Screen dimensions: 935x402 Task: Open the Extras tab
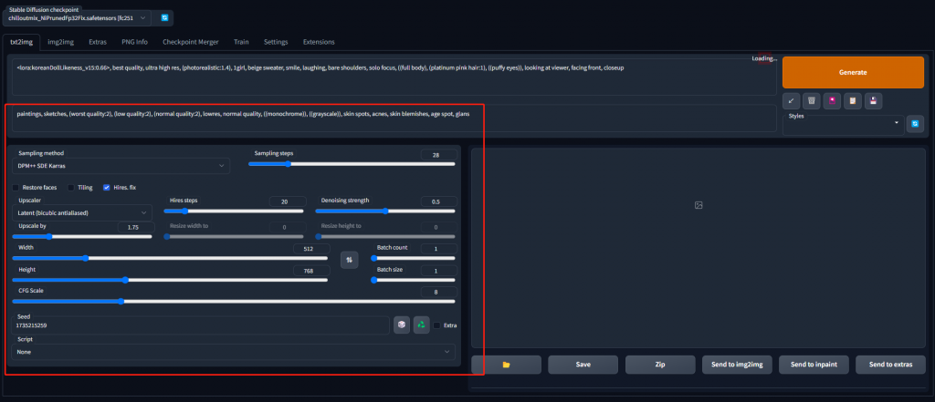pyautogui.click(x=98, y=42)
